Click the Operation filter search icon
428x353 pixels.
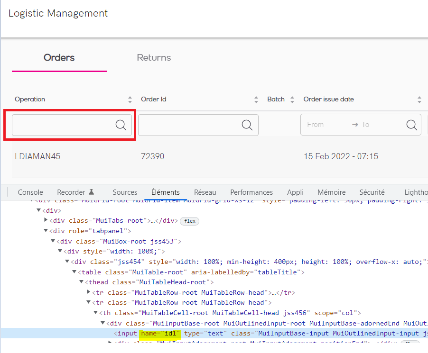121,125
